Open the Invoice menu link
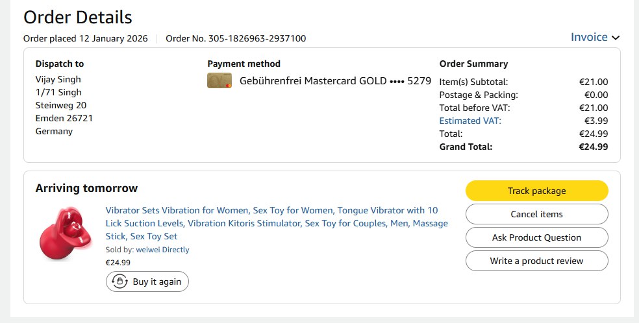The width and height of the screenshot is (639, 323). [x=589, y=37]
